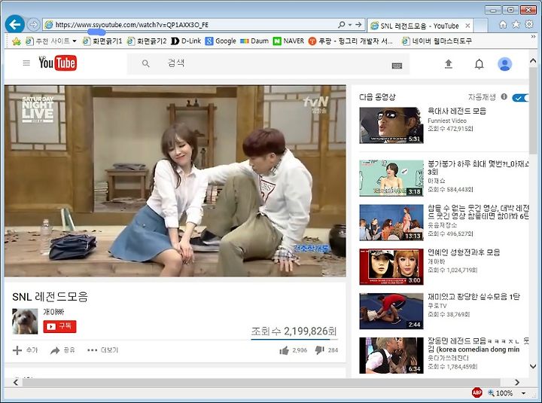542x403 pixels.
Task: Open the 화면긁기2 bookmark
Action: tap(147, 41)
